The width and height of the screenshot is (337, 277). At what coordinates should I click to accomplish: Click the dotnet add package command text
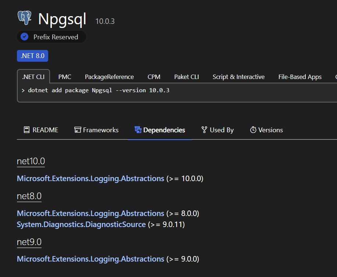click(99, 90)
